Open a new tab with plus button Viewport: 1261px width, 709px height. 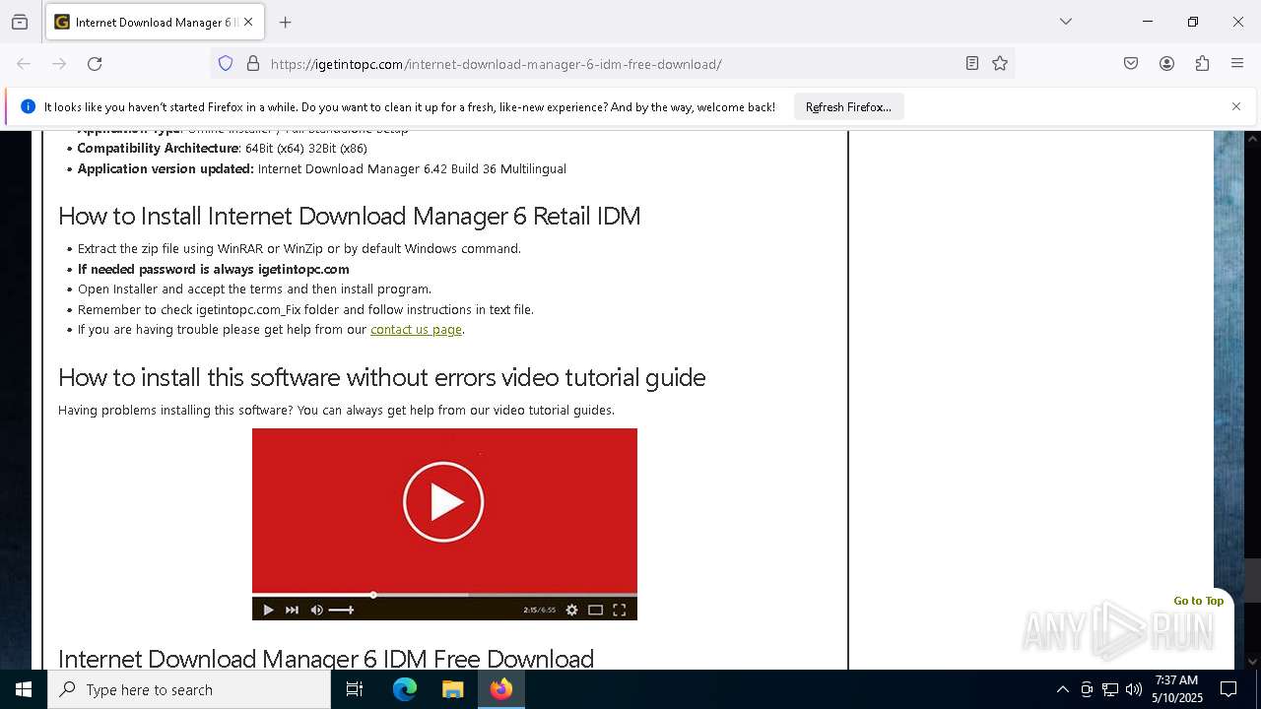click(286, 22)
